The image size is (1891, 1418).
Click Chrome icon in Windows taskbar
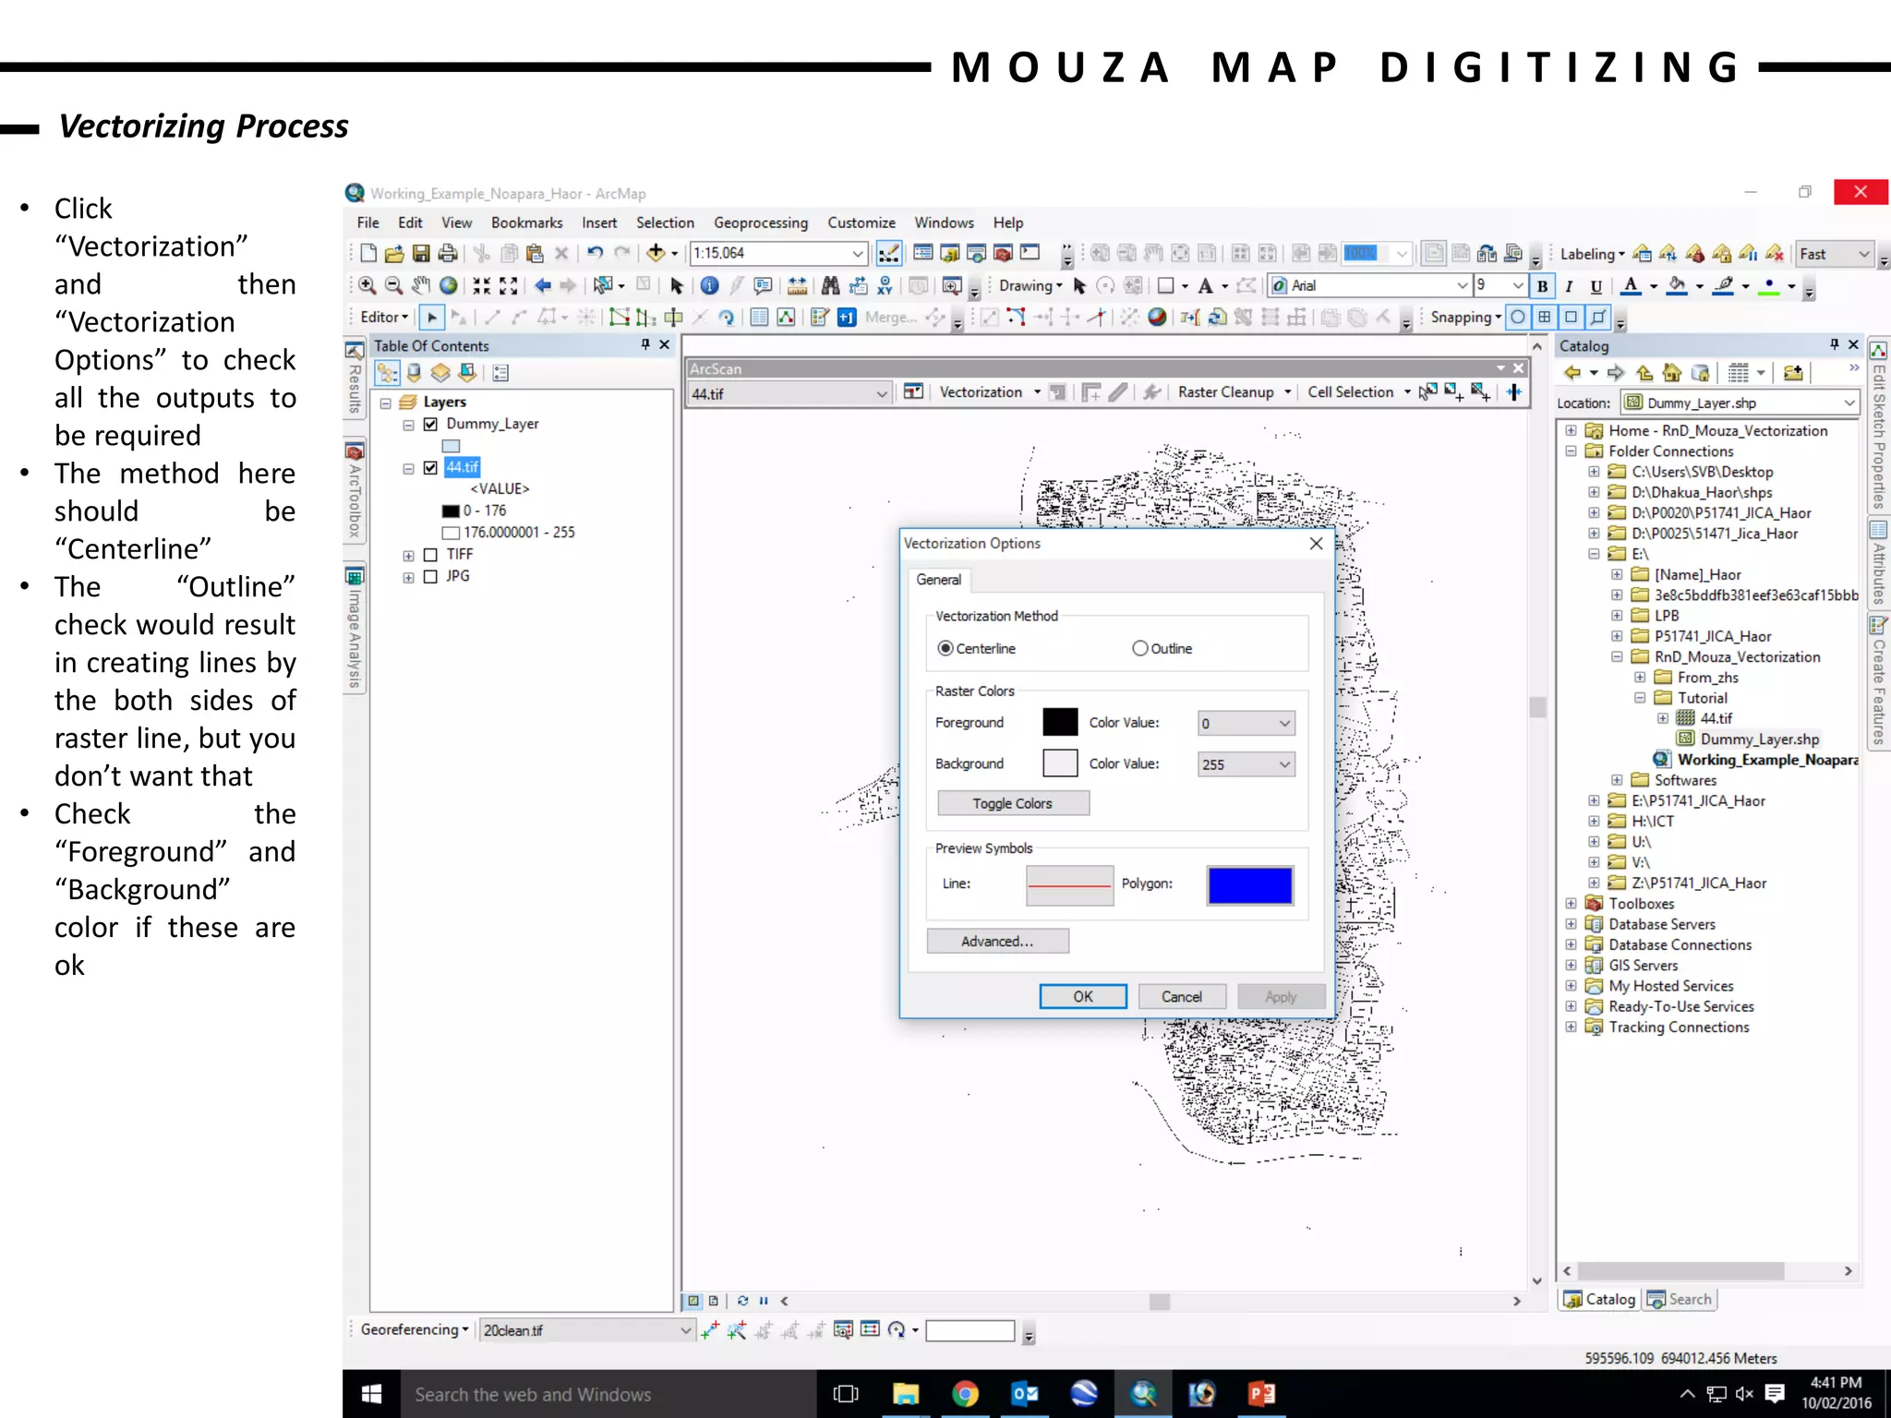[965, 1393]
